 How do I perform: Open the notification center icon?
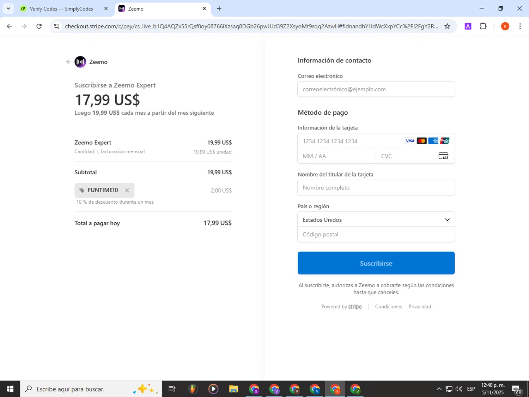tap(517, 389)
